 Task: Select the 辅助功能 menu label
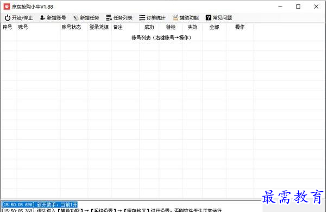coord(189,18)
